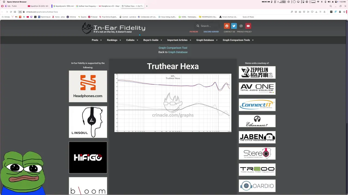Expand the Graph Comparison Tools menu
The width and height of the screenshot is (348, 195).
coord(238,40)
